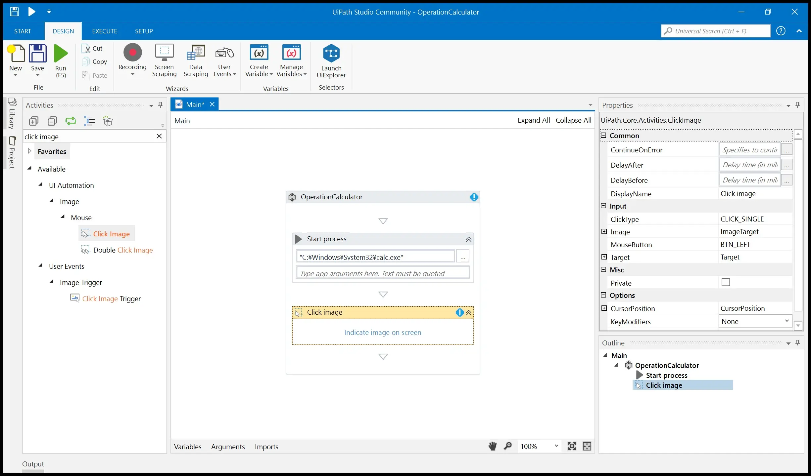811x476 pixels.
Task: Run the workflow from title bar play icon
Action: (32, 12)
